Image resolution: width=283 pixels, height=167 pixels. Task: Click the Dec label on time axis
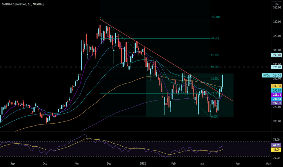coord(109,163)
